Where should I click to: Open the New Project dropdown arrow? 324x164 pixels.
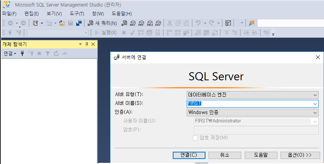point(42,23)
